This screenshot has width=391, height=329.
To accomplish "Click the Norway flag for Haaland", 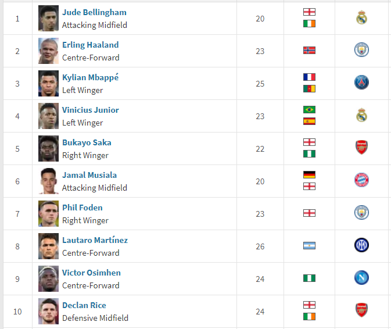I will tap(309, 51).
